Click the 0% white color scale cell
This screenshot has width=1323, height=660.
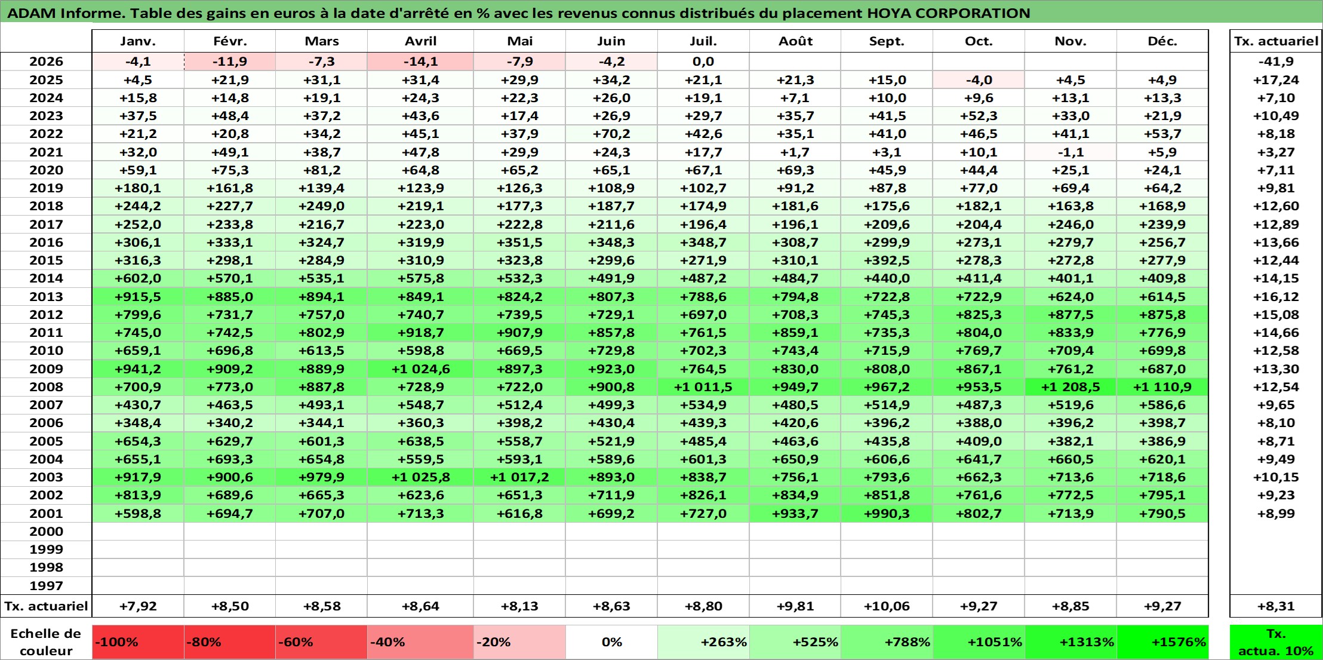point(611,642)
